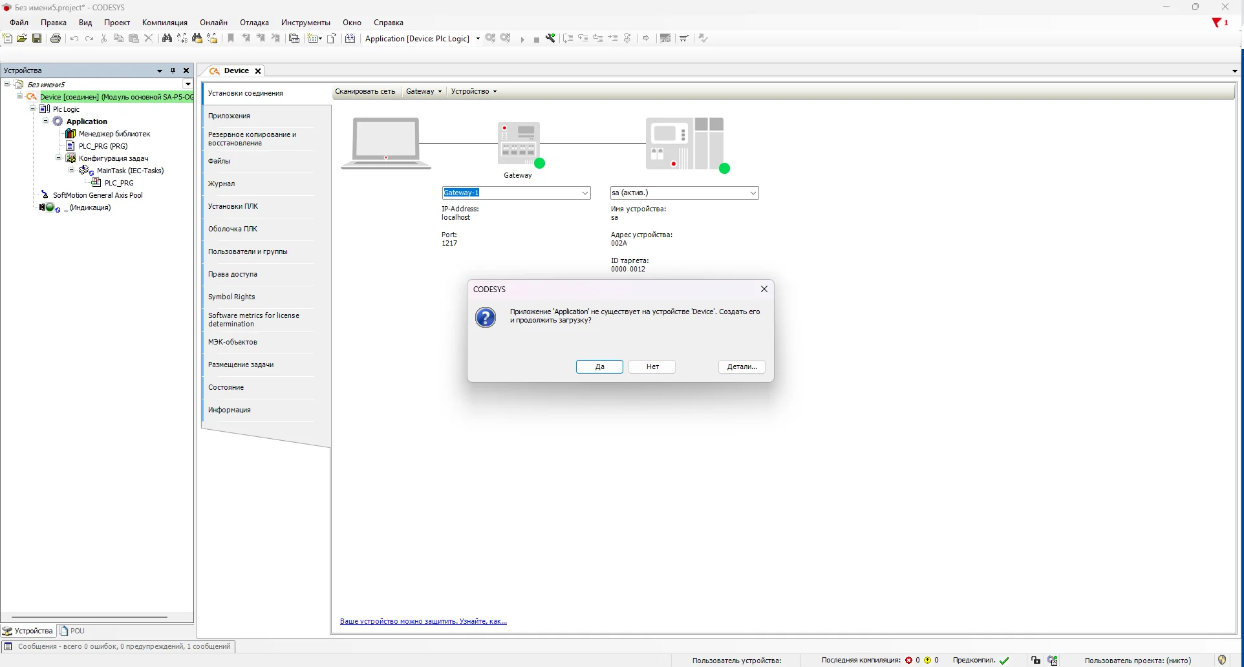Viewport: 1244px width, 667px height.
Task: Click the Cut scissors icon
Action: click(x=103, y=39)
